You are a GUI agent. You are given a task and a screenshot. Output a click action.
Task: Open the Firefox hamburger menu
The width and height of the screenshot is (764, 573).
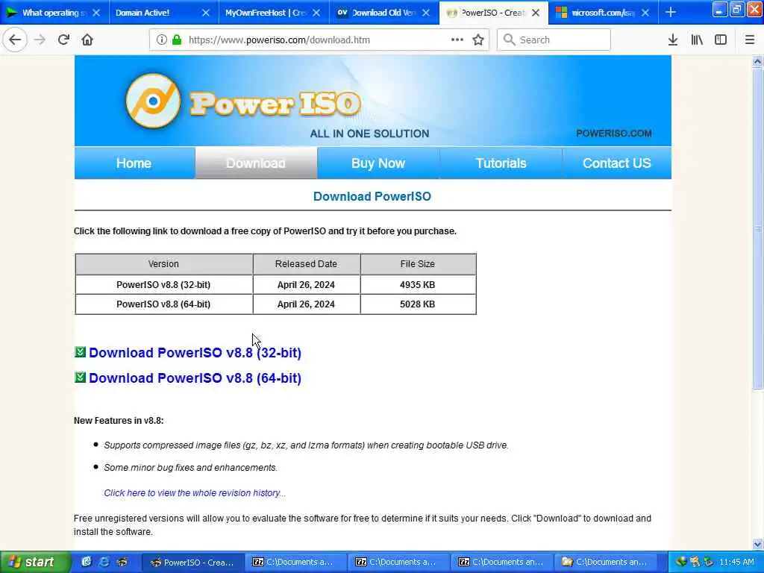[x=750, y=40]
